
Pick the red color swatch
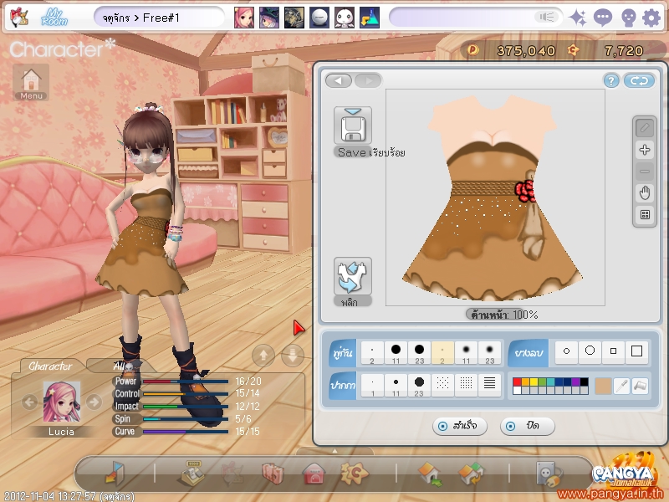click(x=517, y=382)
